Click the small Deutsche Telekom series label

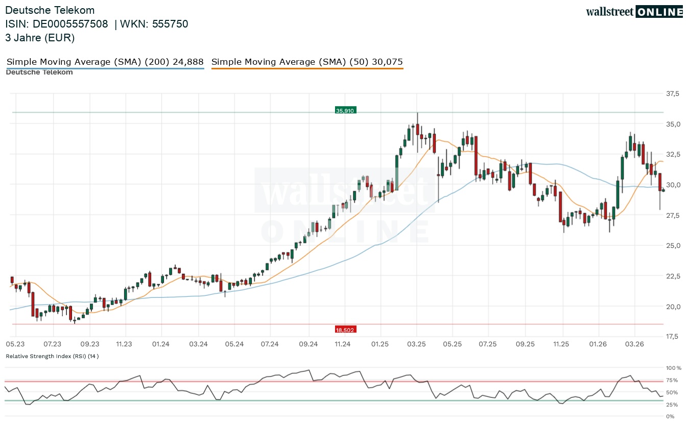(x=39, y=72)
